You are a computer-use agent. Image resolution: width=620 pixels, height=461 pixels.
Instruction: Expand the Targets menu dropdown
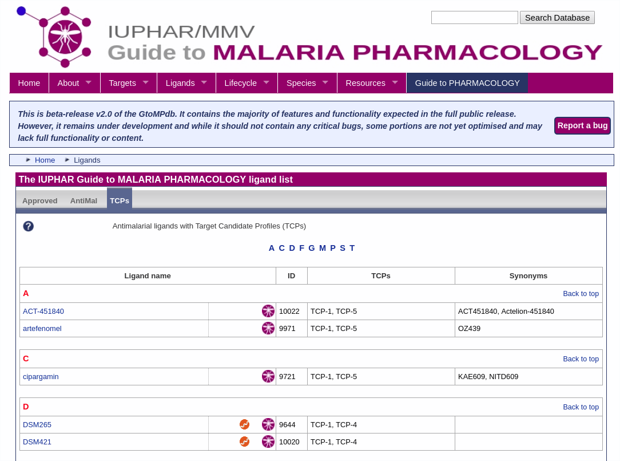(x=129, y=83)
